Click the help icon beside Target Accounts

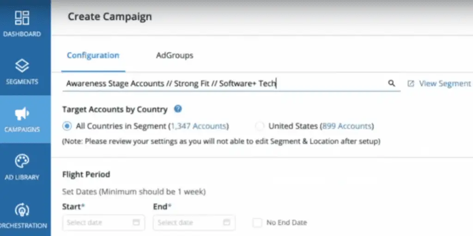[x=178, y=109]
